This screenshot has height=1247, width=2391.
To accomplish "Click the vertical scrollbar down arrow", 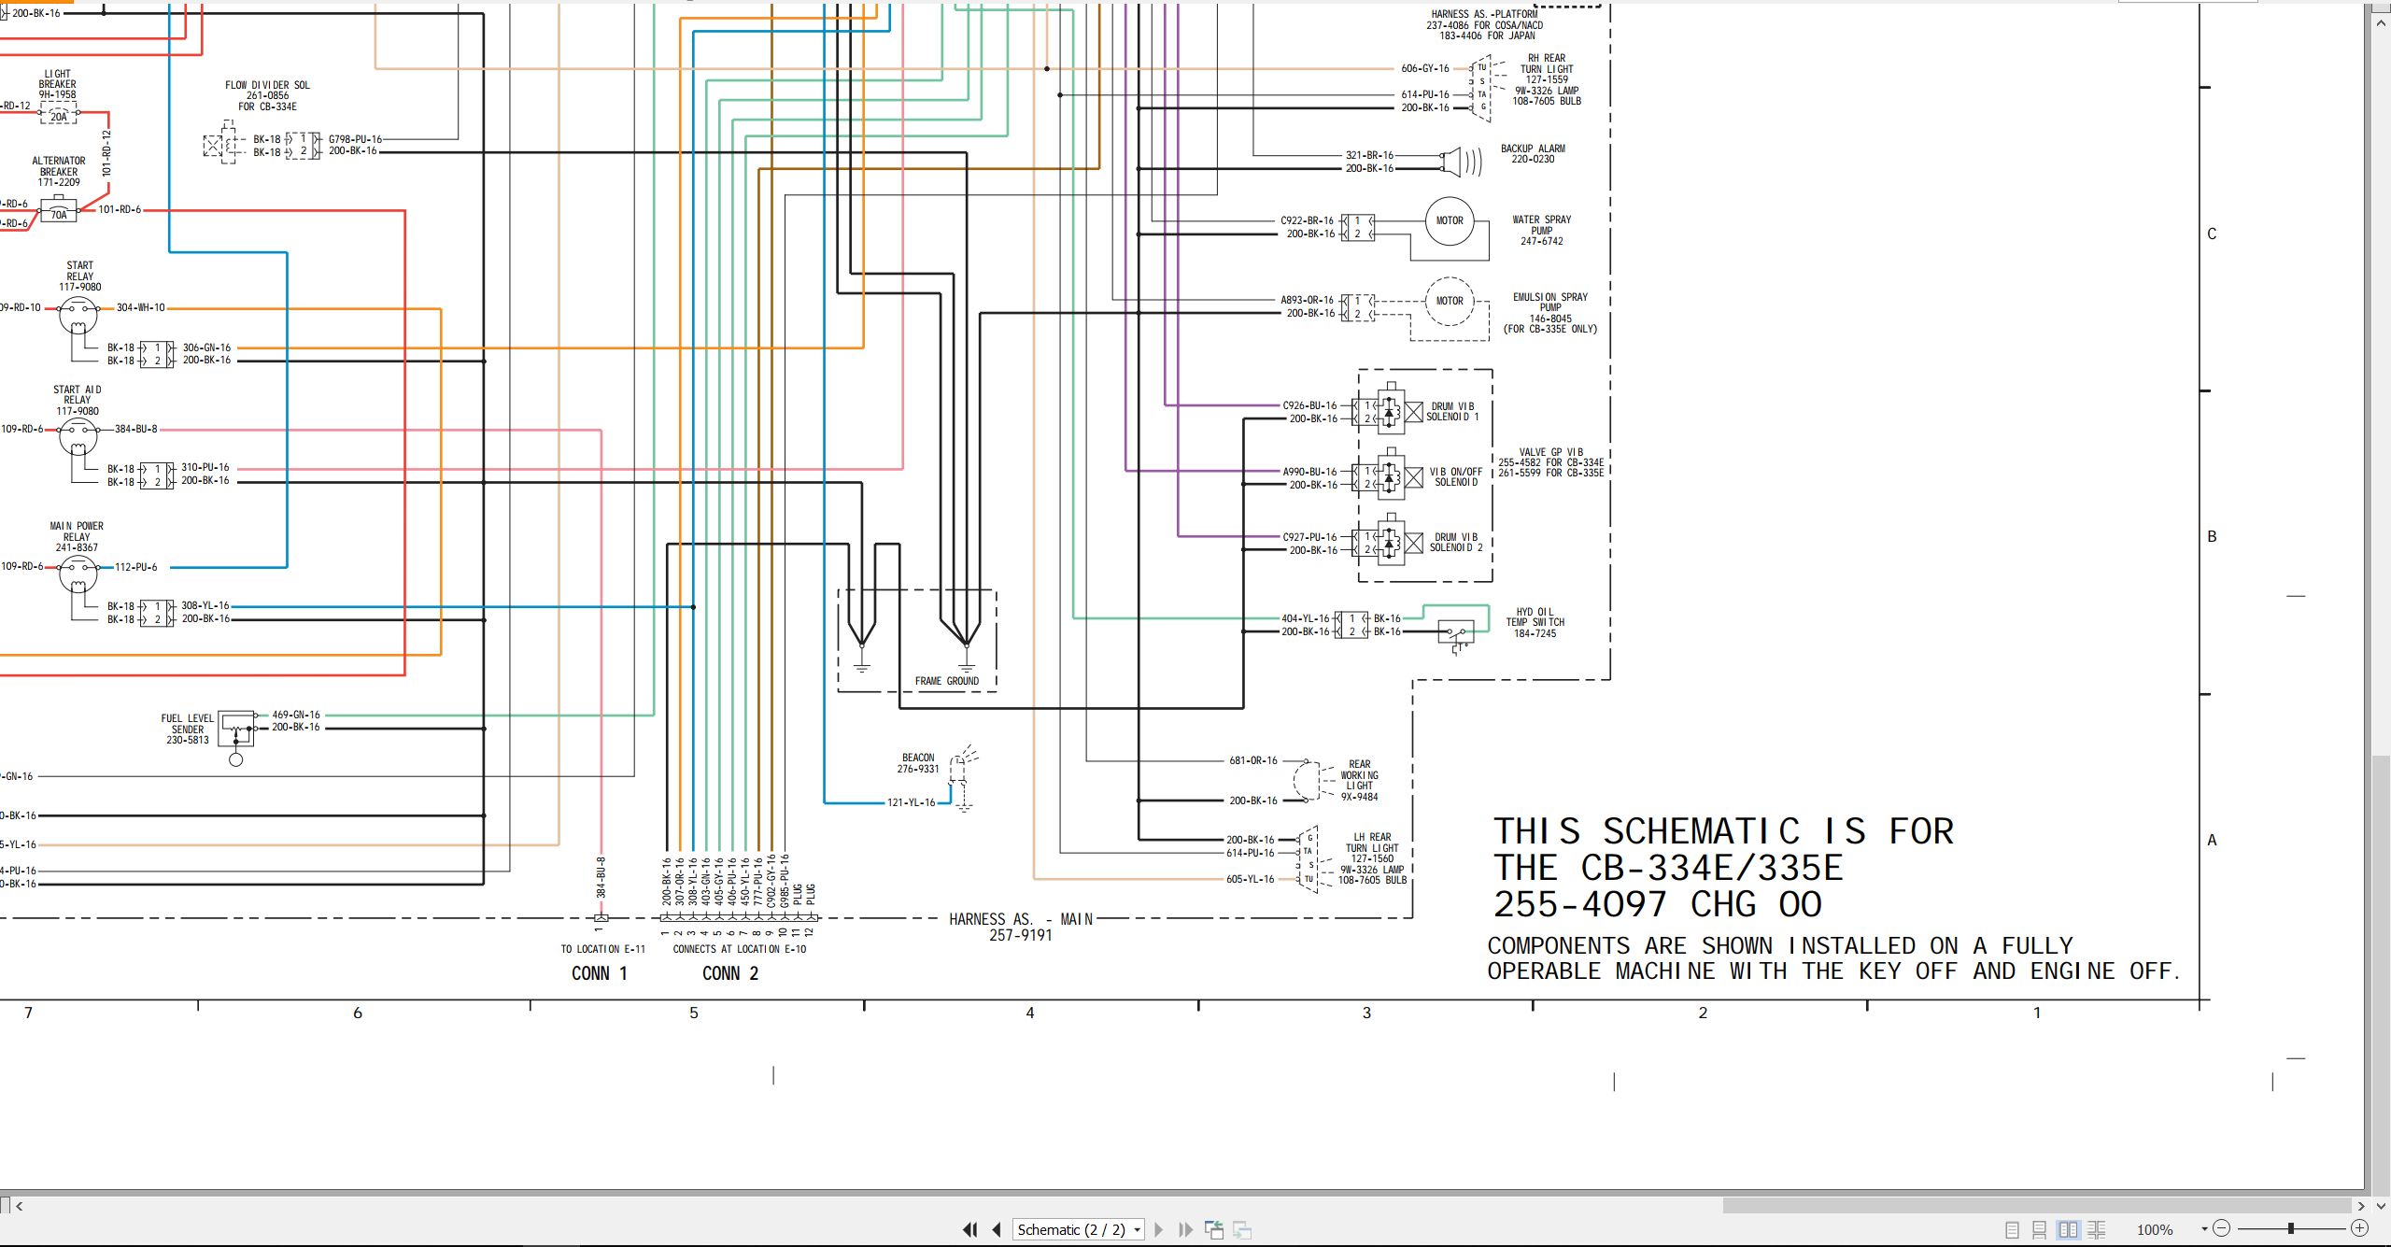I will (x=2381, y=1206).
